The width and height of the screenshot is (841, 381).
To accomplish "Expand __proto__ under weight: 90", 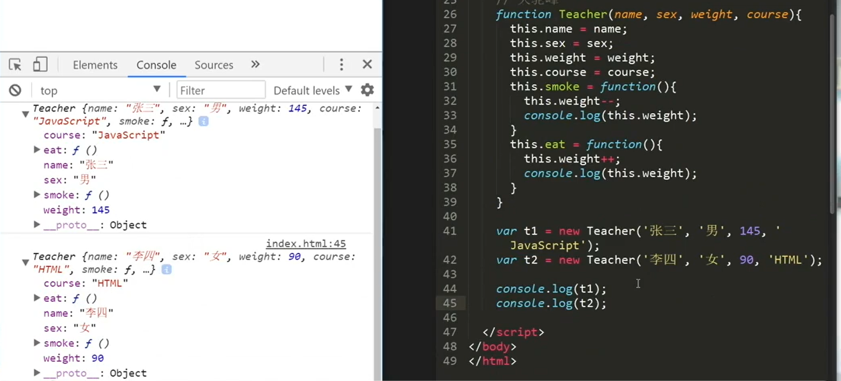I will tap(36, 373).
